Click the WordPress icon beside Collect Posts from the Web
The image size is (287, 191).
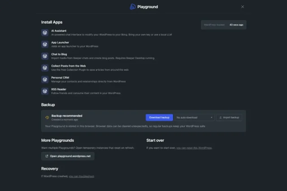coord(45,68)
